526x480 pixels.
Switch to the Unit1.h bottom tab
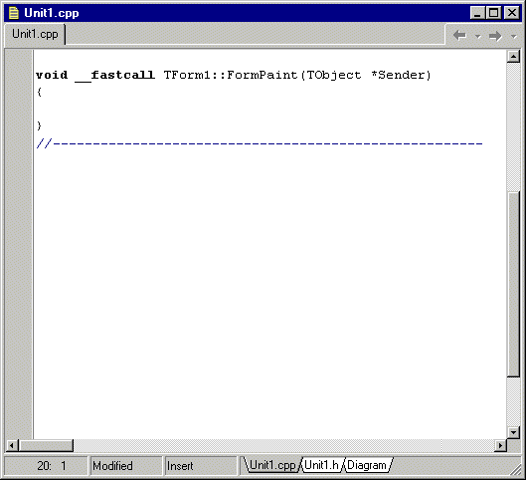pyautogui.click(x=322, y=465)
